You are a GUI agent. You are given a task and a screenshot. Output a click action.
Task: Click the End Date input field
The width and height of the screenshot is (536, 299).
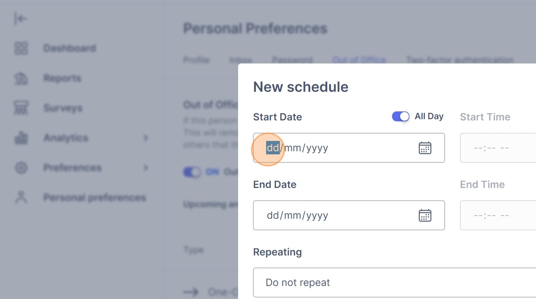coord(349,215)
